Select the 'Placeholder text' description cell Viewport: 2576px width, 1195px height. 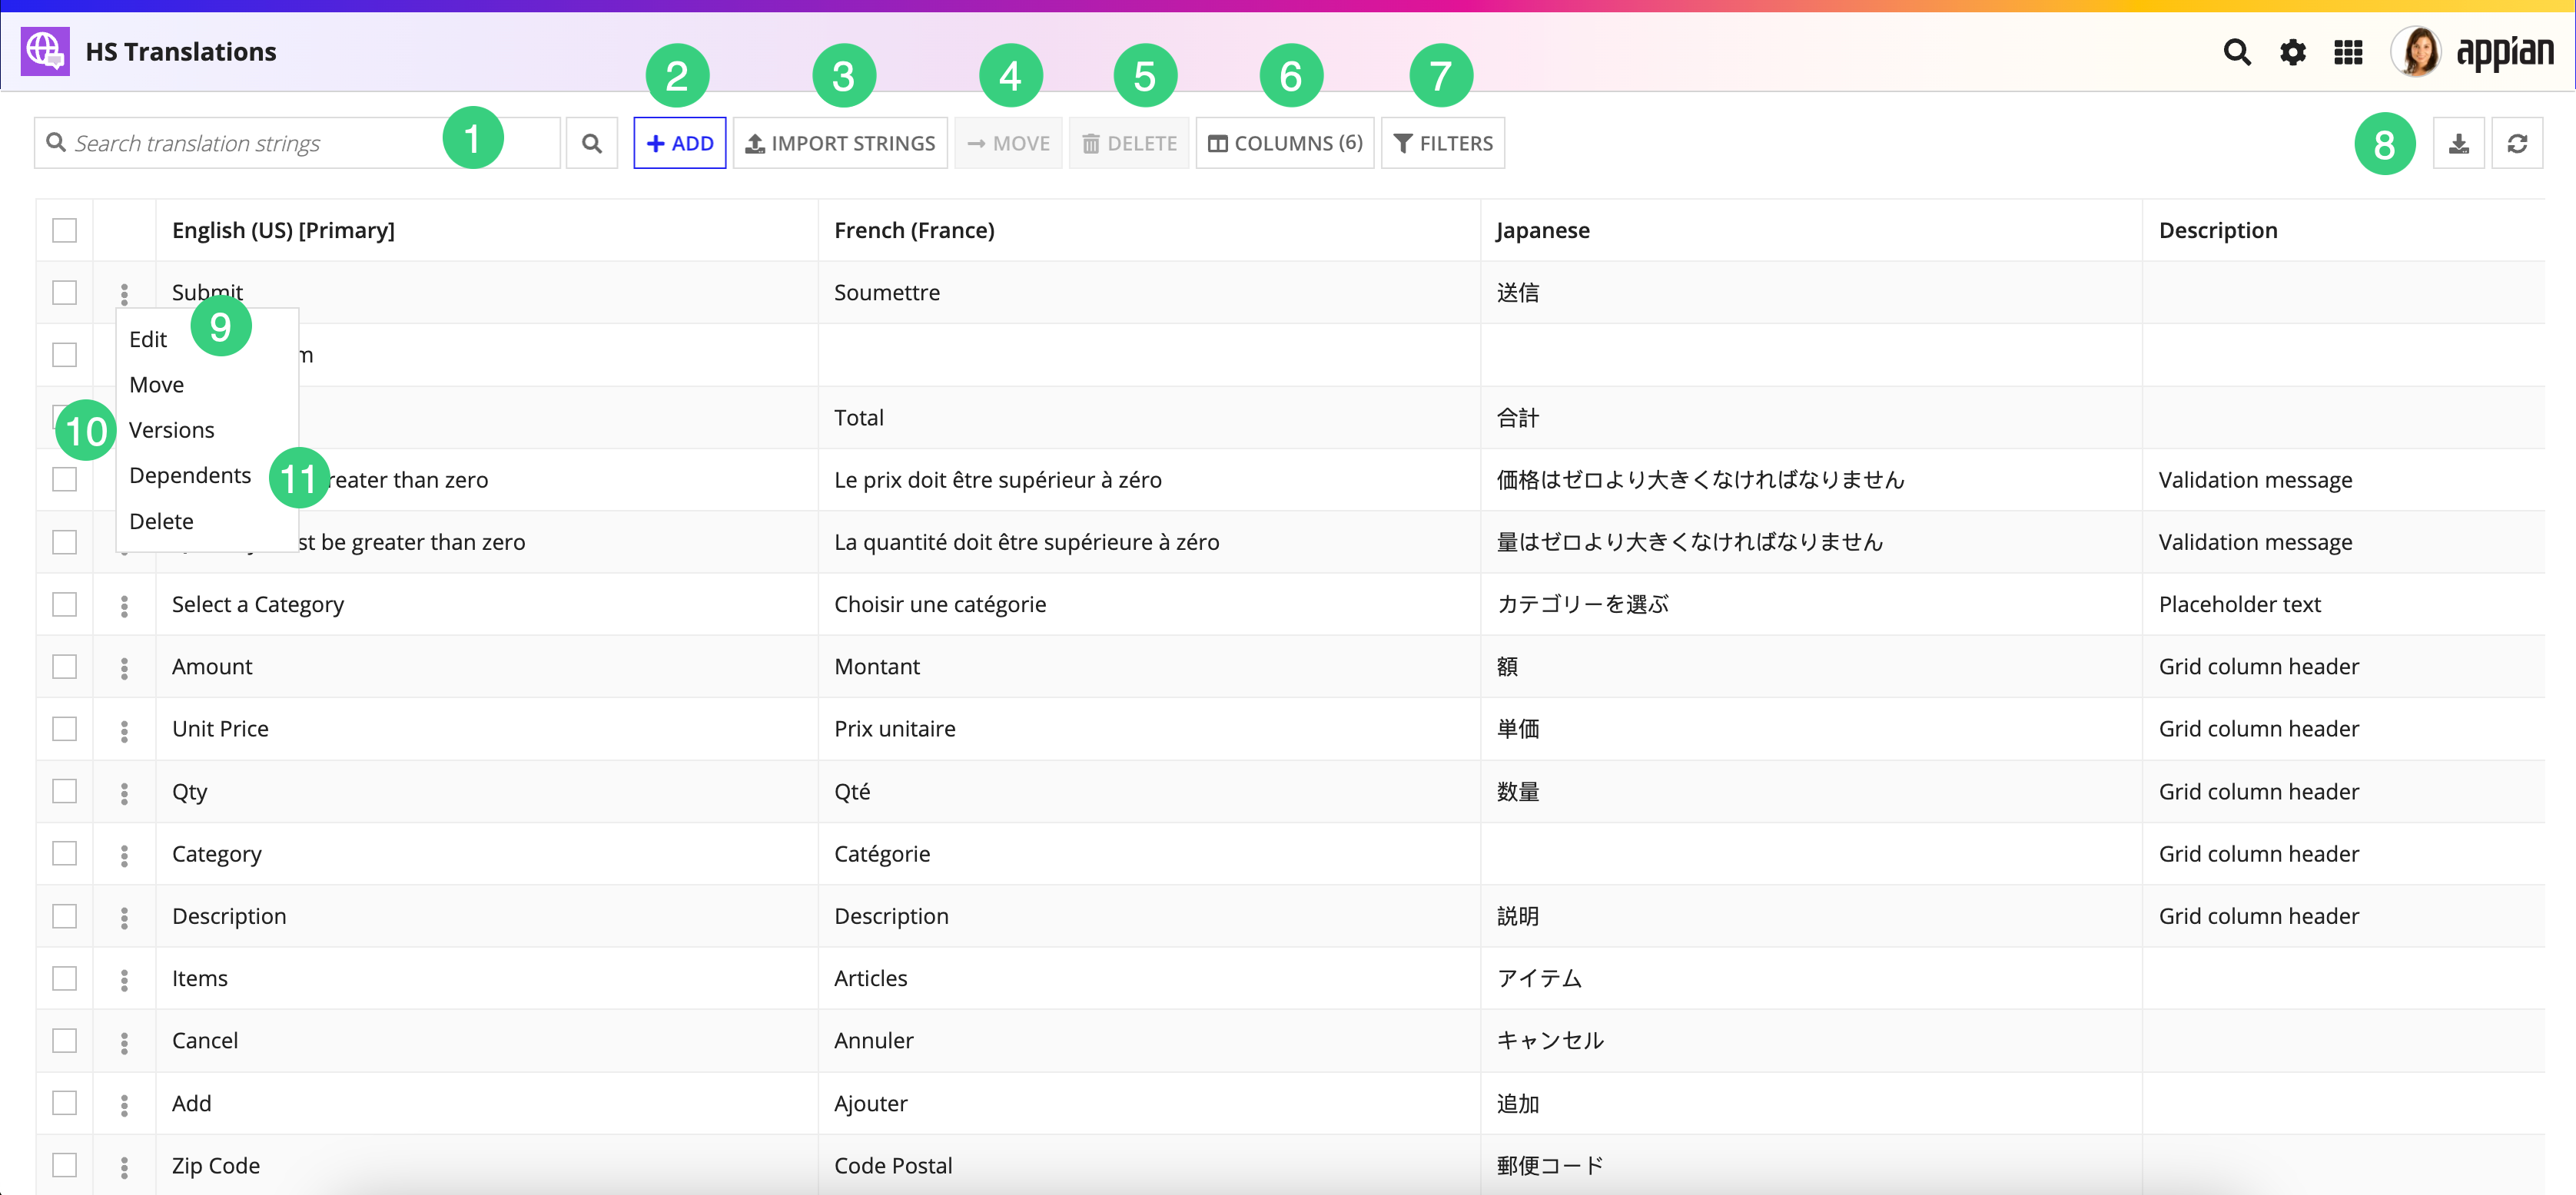pos(2343,604)
